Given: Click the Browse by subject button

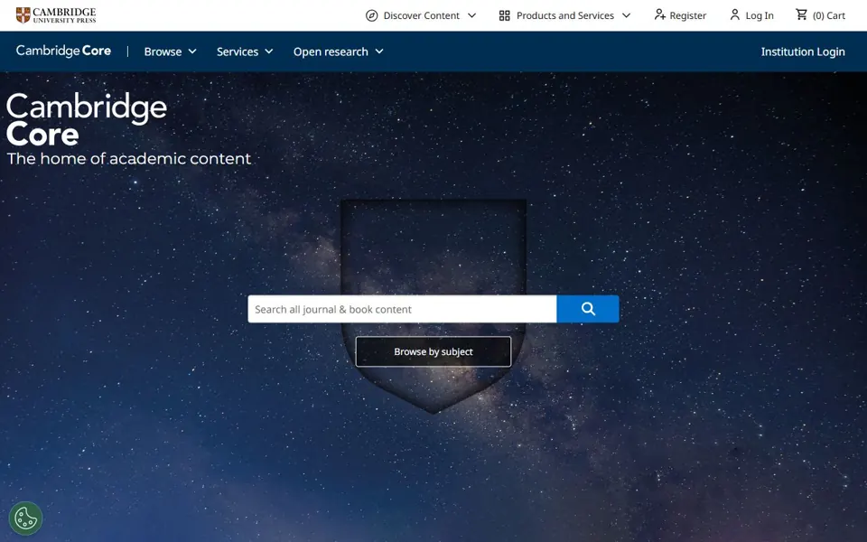Looking at the screenshot, I should pos(433,351).
